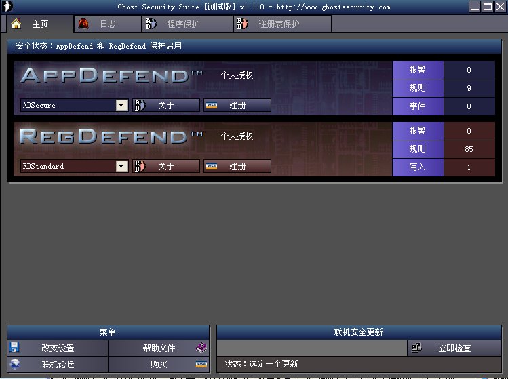This screenshot has width=508, height=379.
Task: Click the VISA card icon in AppDefend row
Action: 212,105
